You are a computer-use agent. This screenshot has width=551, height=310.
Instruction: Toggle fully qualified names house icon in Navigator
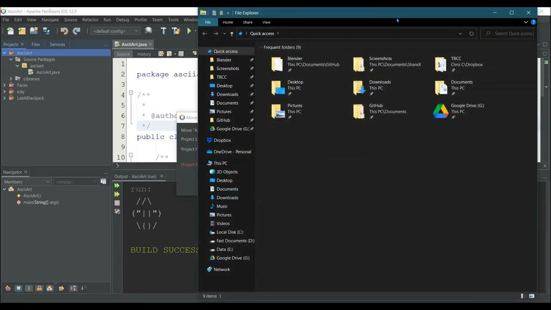point(62,288)
